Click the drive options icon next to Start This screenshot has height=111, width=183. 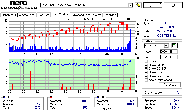pos(138,5)
